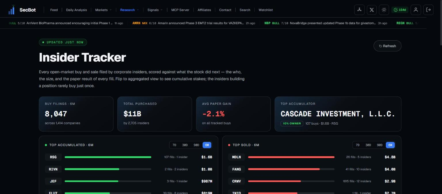The width and height of the screenshot is (442, 194).
Task: Click the RSG green accumulation bar
Action: point(108,157)
